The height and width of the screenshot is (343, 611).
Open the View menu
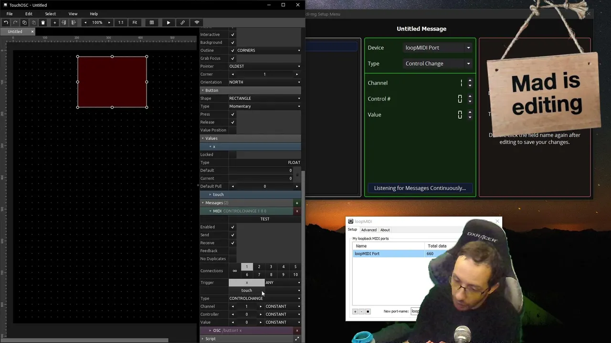(73, 14)
